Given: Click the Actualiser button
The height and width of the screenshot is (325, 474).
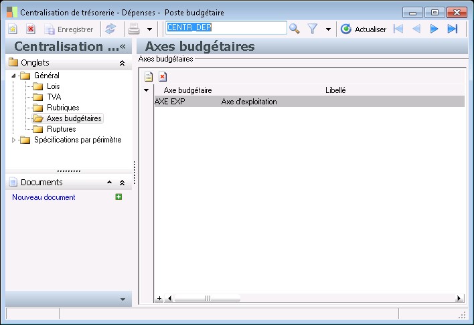Looking at the screenshot, I should tap(364, 29).
